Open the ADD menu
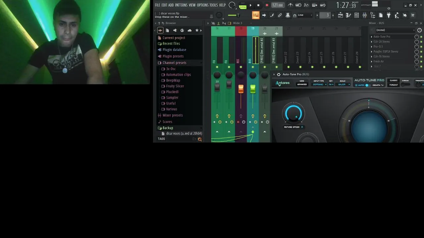 pos(171,5)
